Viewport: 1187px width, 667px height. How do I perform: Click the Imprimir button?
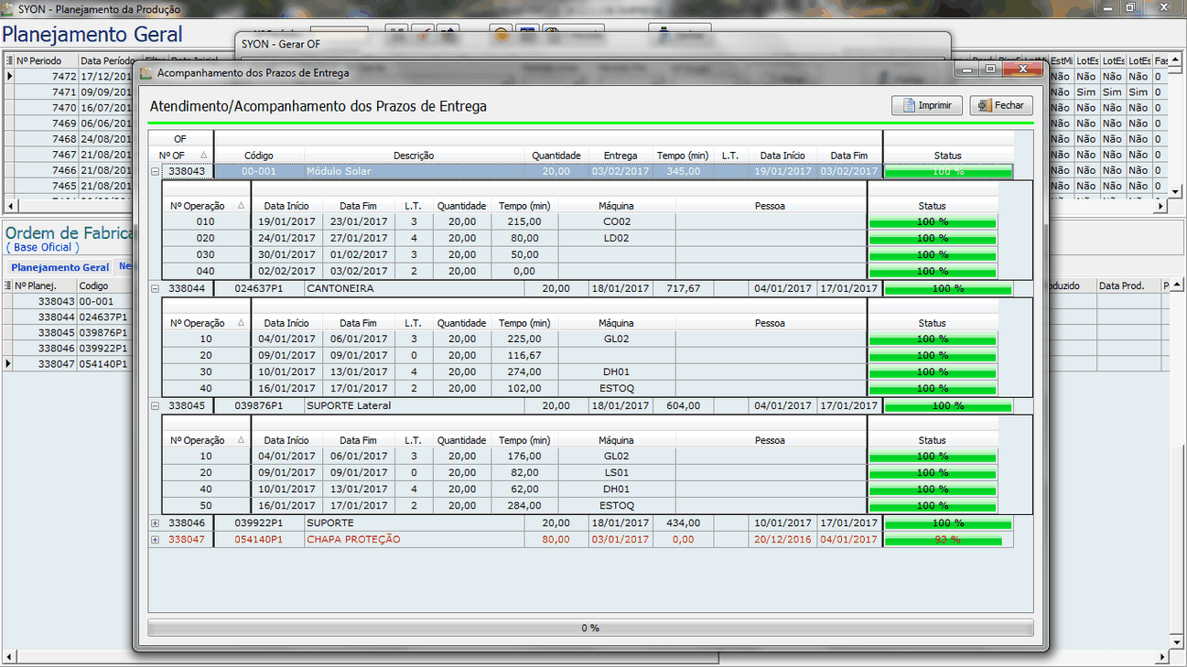(926, 105)
